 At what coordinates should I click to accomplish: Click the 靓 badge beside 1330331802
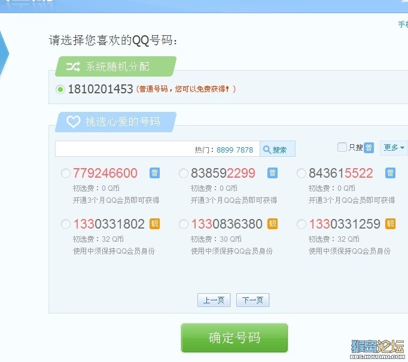pyautogui.click(x=154, y=224)
